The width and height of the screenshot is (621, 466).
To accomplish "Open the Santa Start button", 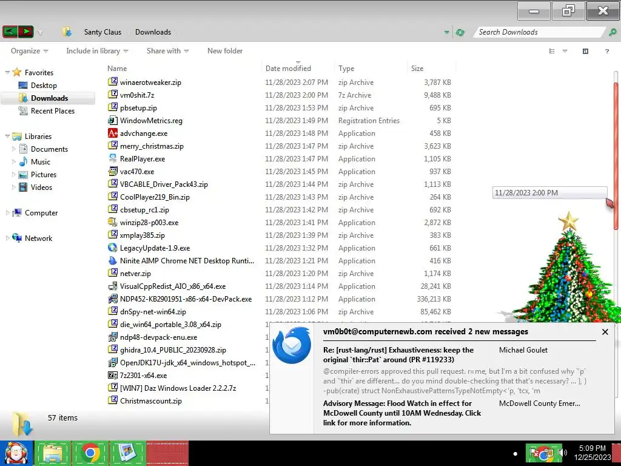I will [16, 453].
